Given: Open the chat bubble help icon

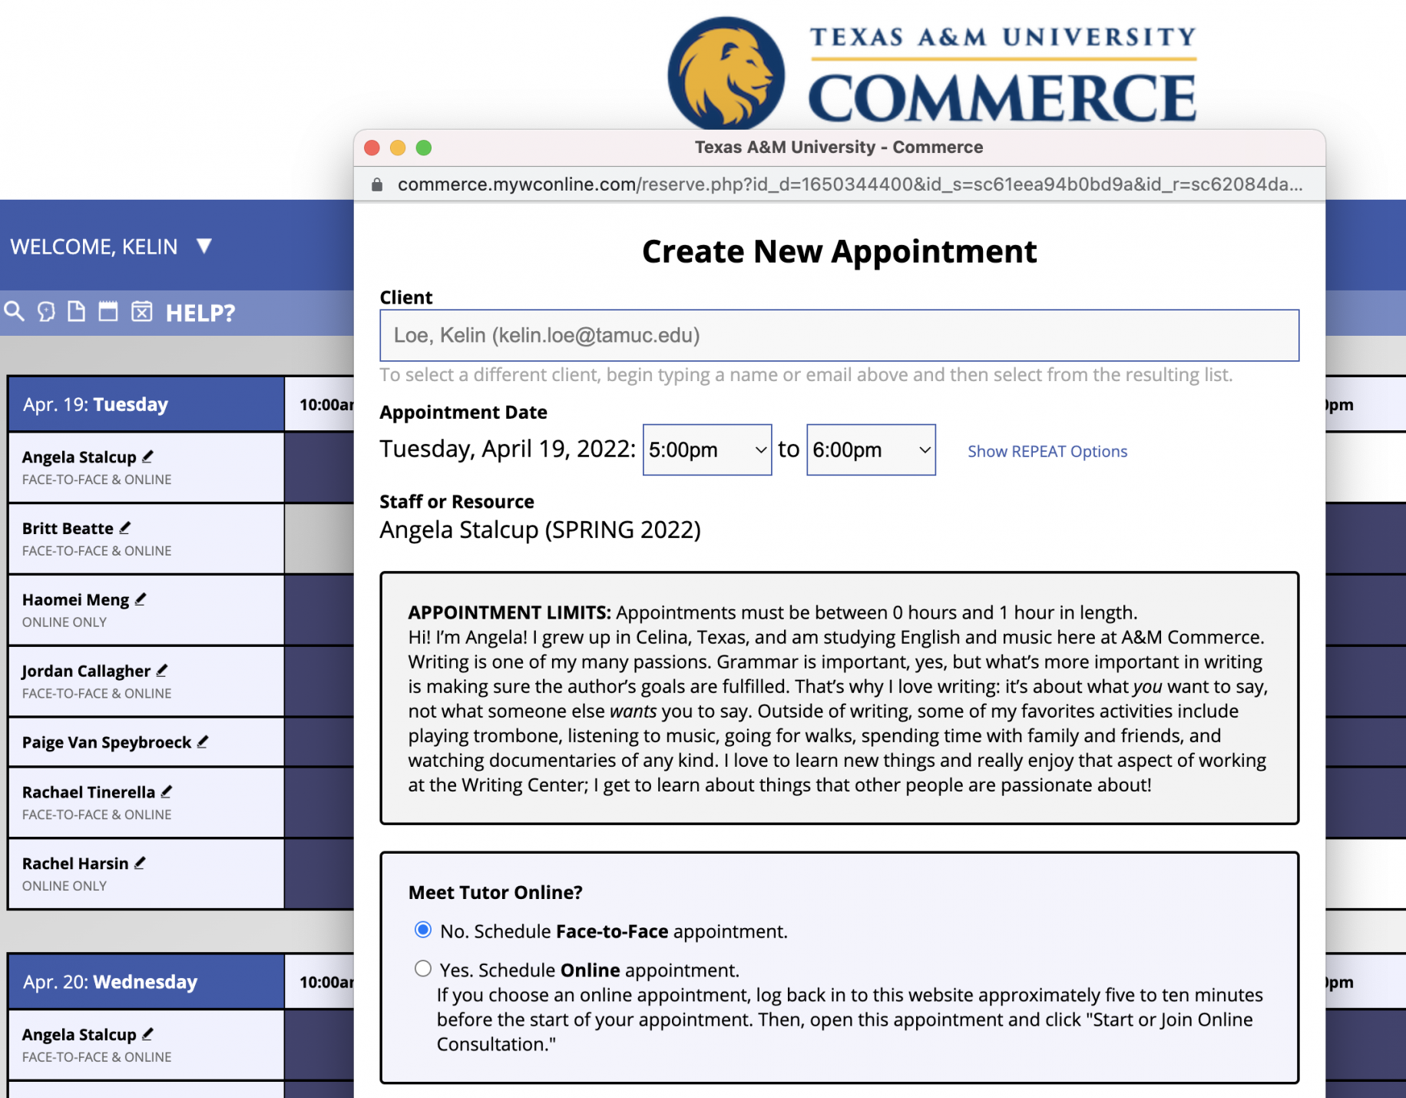Looking at the screenshot, I should point(46,311).
